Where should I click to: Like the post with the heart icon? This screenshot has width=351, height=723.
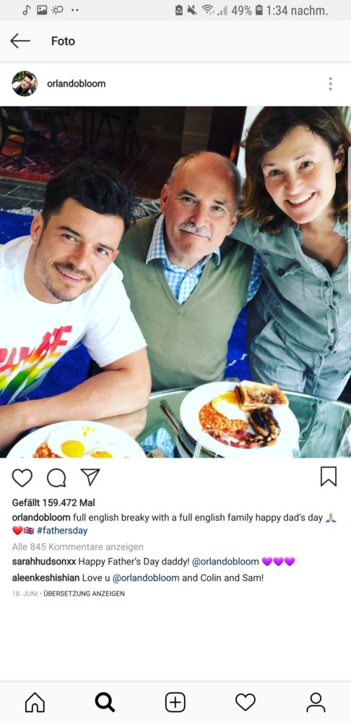pos(22,478)
